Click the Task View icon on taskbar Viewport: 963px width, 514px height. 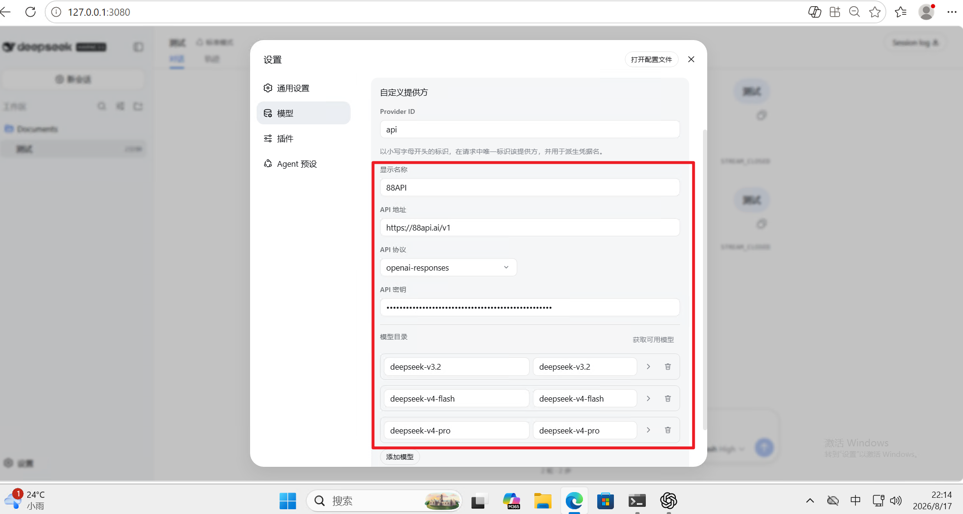479,501
